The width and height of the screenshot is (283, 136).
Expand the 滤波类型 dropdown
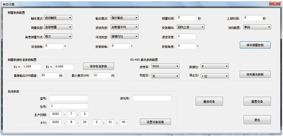(x=125, y=27)
